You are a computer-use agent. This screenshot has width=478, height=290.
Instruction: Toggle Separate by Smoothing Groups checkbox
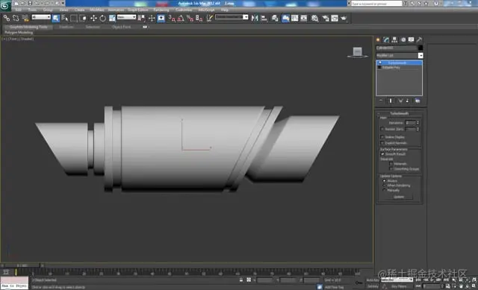tap(391, 169)
